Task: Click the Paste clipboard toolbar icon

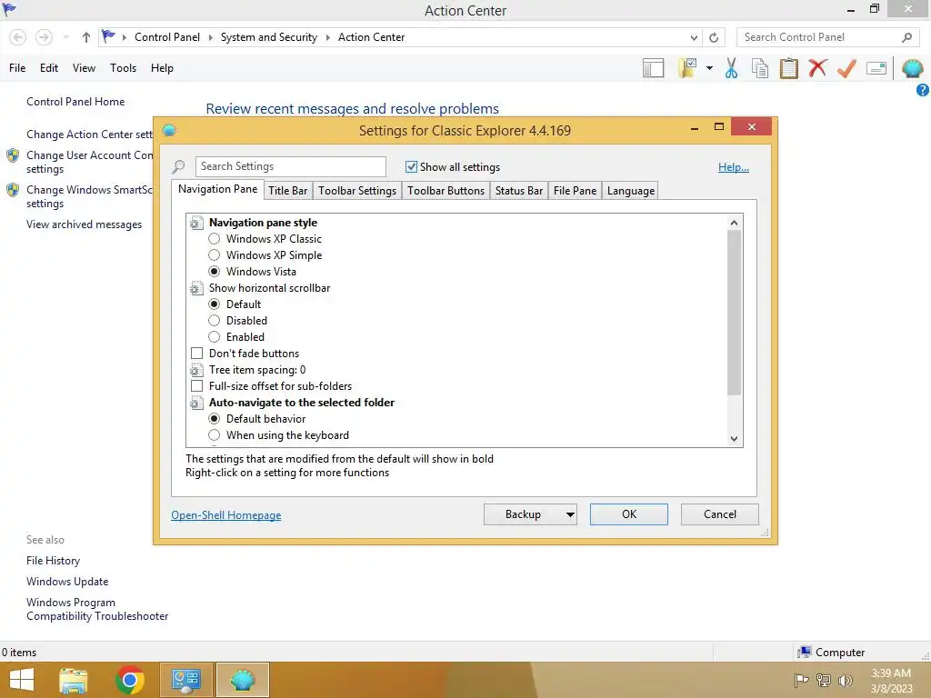Action: click(788, 68)
